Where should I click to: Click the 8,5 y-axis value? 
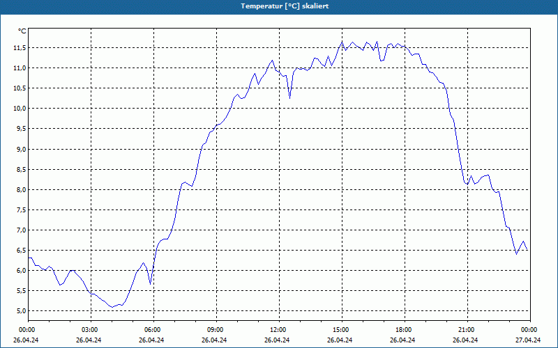[21, 169]
